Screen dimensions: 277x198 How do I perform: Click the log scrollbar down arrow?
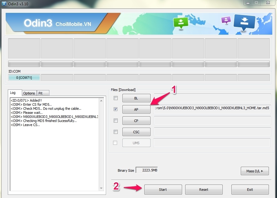[x=101, y=188]
